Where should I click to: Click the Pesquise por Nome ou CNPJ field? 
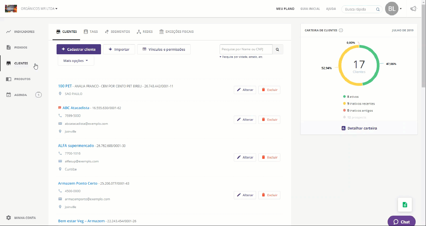[246, 49]
